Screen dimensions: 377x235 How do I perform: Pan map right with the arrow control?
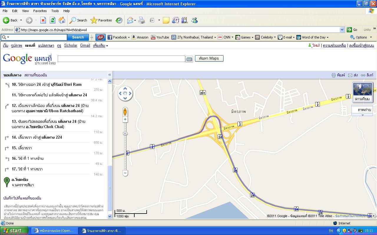coord(130,93)
